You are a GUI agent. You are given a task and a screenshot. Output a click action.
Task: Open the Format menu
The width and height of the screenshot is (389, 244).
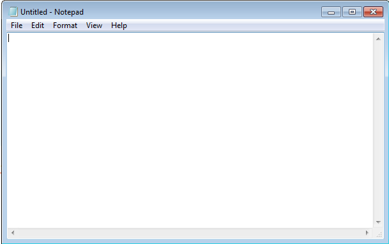pyautogui.click(x=65, y=25)
